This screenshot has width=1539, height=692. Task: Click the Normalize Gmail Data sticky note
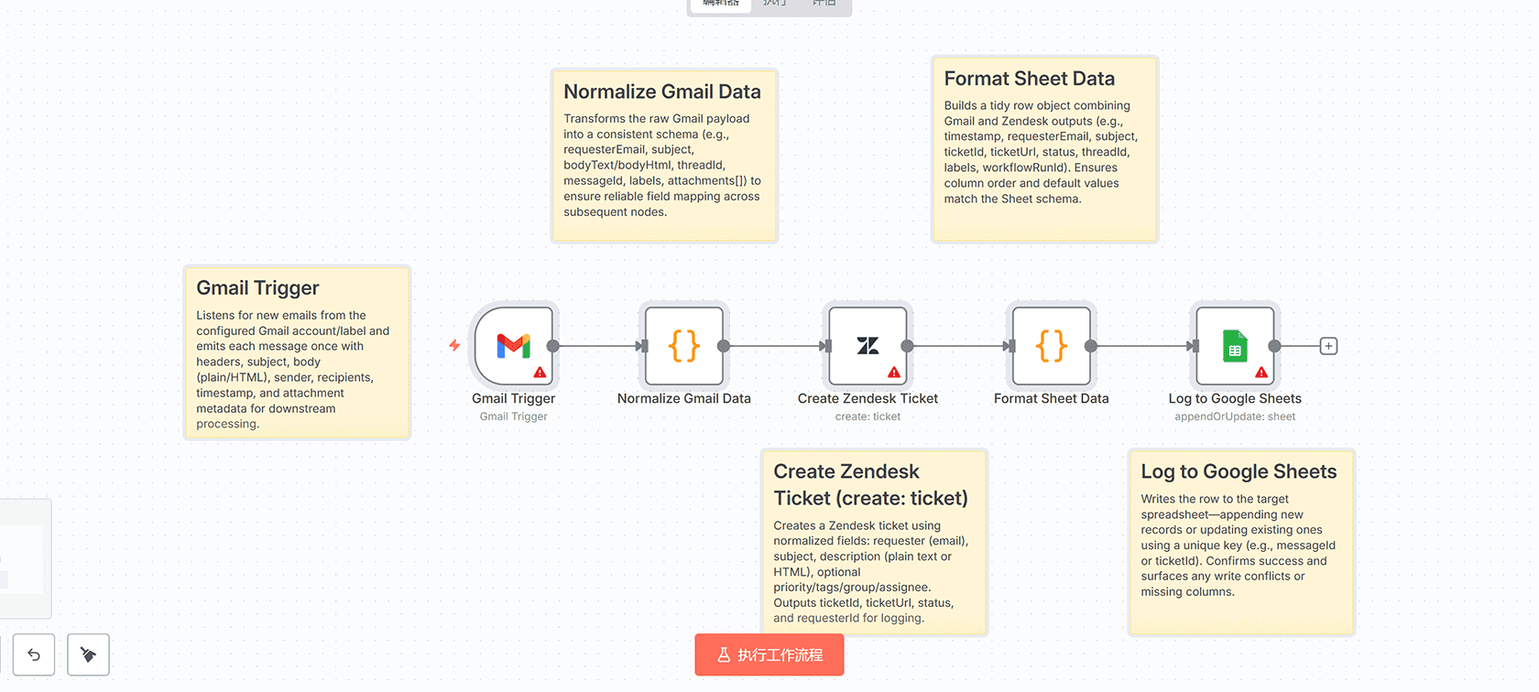[x=664, y=156]
